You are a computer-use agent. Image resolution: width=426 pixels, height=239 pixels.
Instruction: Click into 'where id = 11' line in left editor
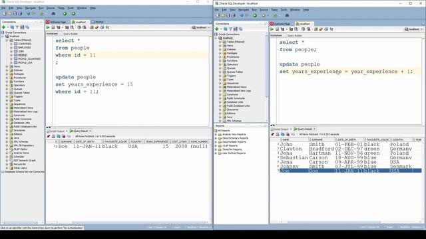pos(75,55)
